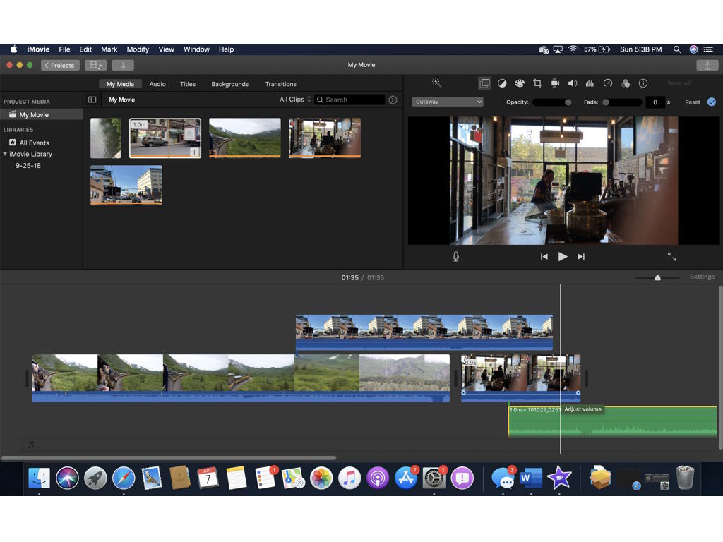Toggle the libraries sidebar visibility button
The image size is (723, 542).
pos(92,100)
